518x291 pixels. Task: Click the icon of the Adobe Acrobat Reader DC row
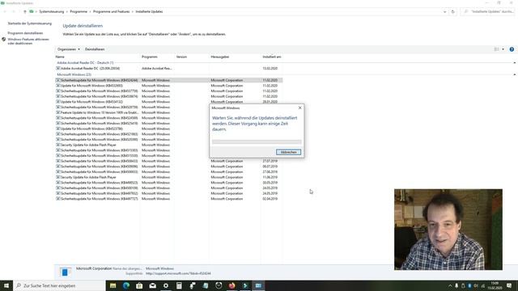(x=58, y=68)
